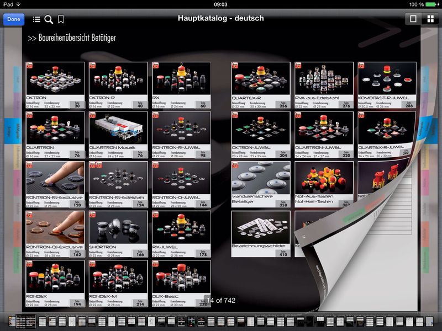Viewport: 442px width, 331px height.
Task: Open Vandalensichere Betätiger tile
Action: tap(261, 185)
